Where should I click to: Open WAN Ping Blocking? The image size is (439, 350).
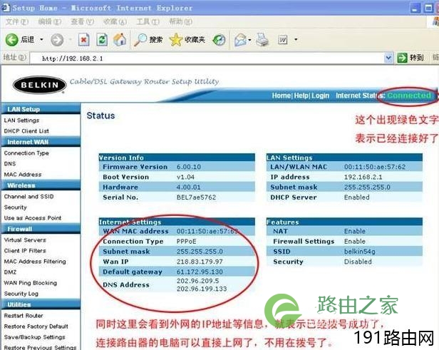pyautogui.click(x=30, y=283)
